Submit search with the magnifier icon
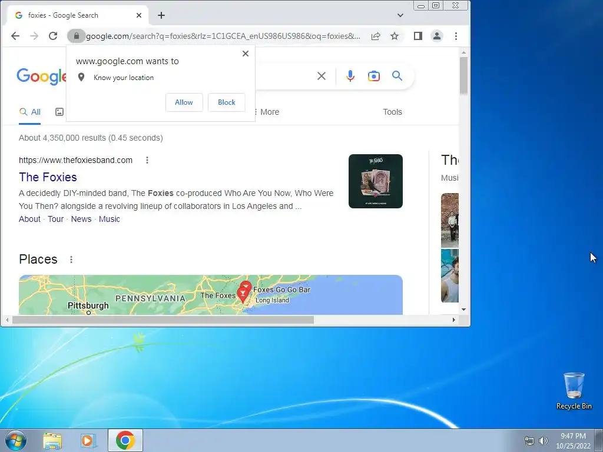The height and width of the screenshot is (452, 603). pyautogui.click(x=397, y=76)
